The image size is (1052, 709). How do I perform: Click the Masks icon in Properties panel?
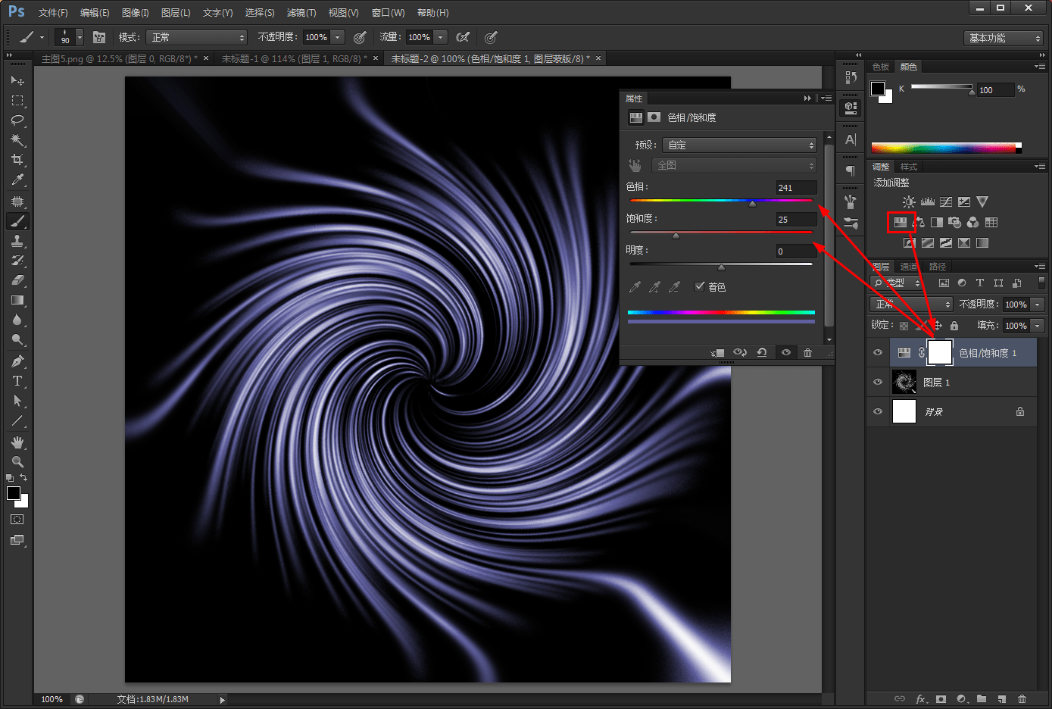coord(654,117)
